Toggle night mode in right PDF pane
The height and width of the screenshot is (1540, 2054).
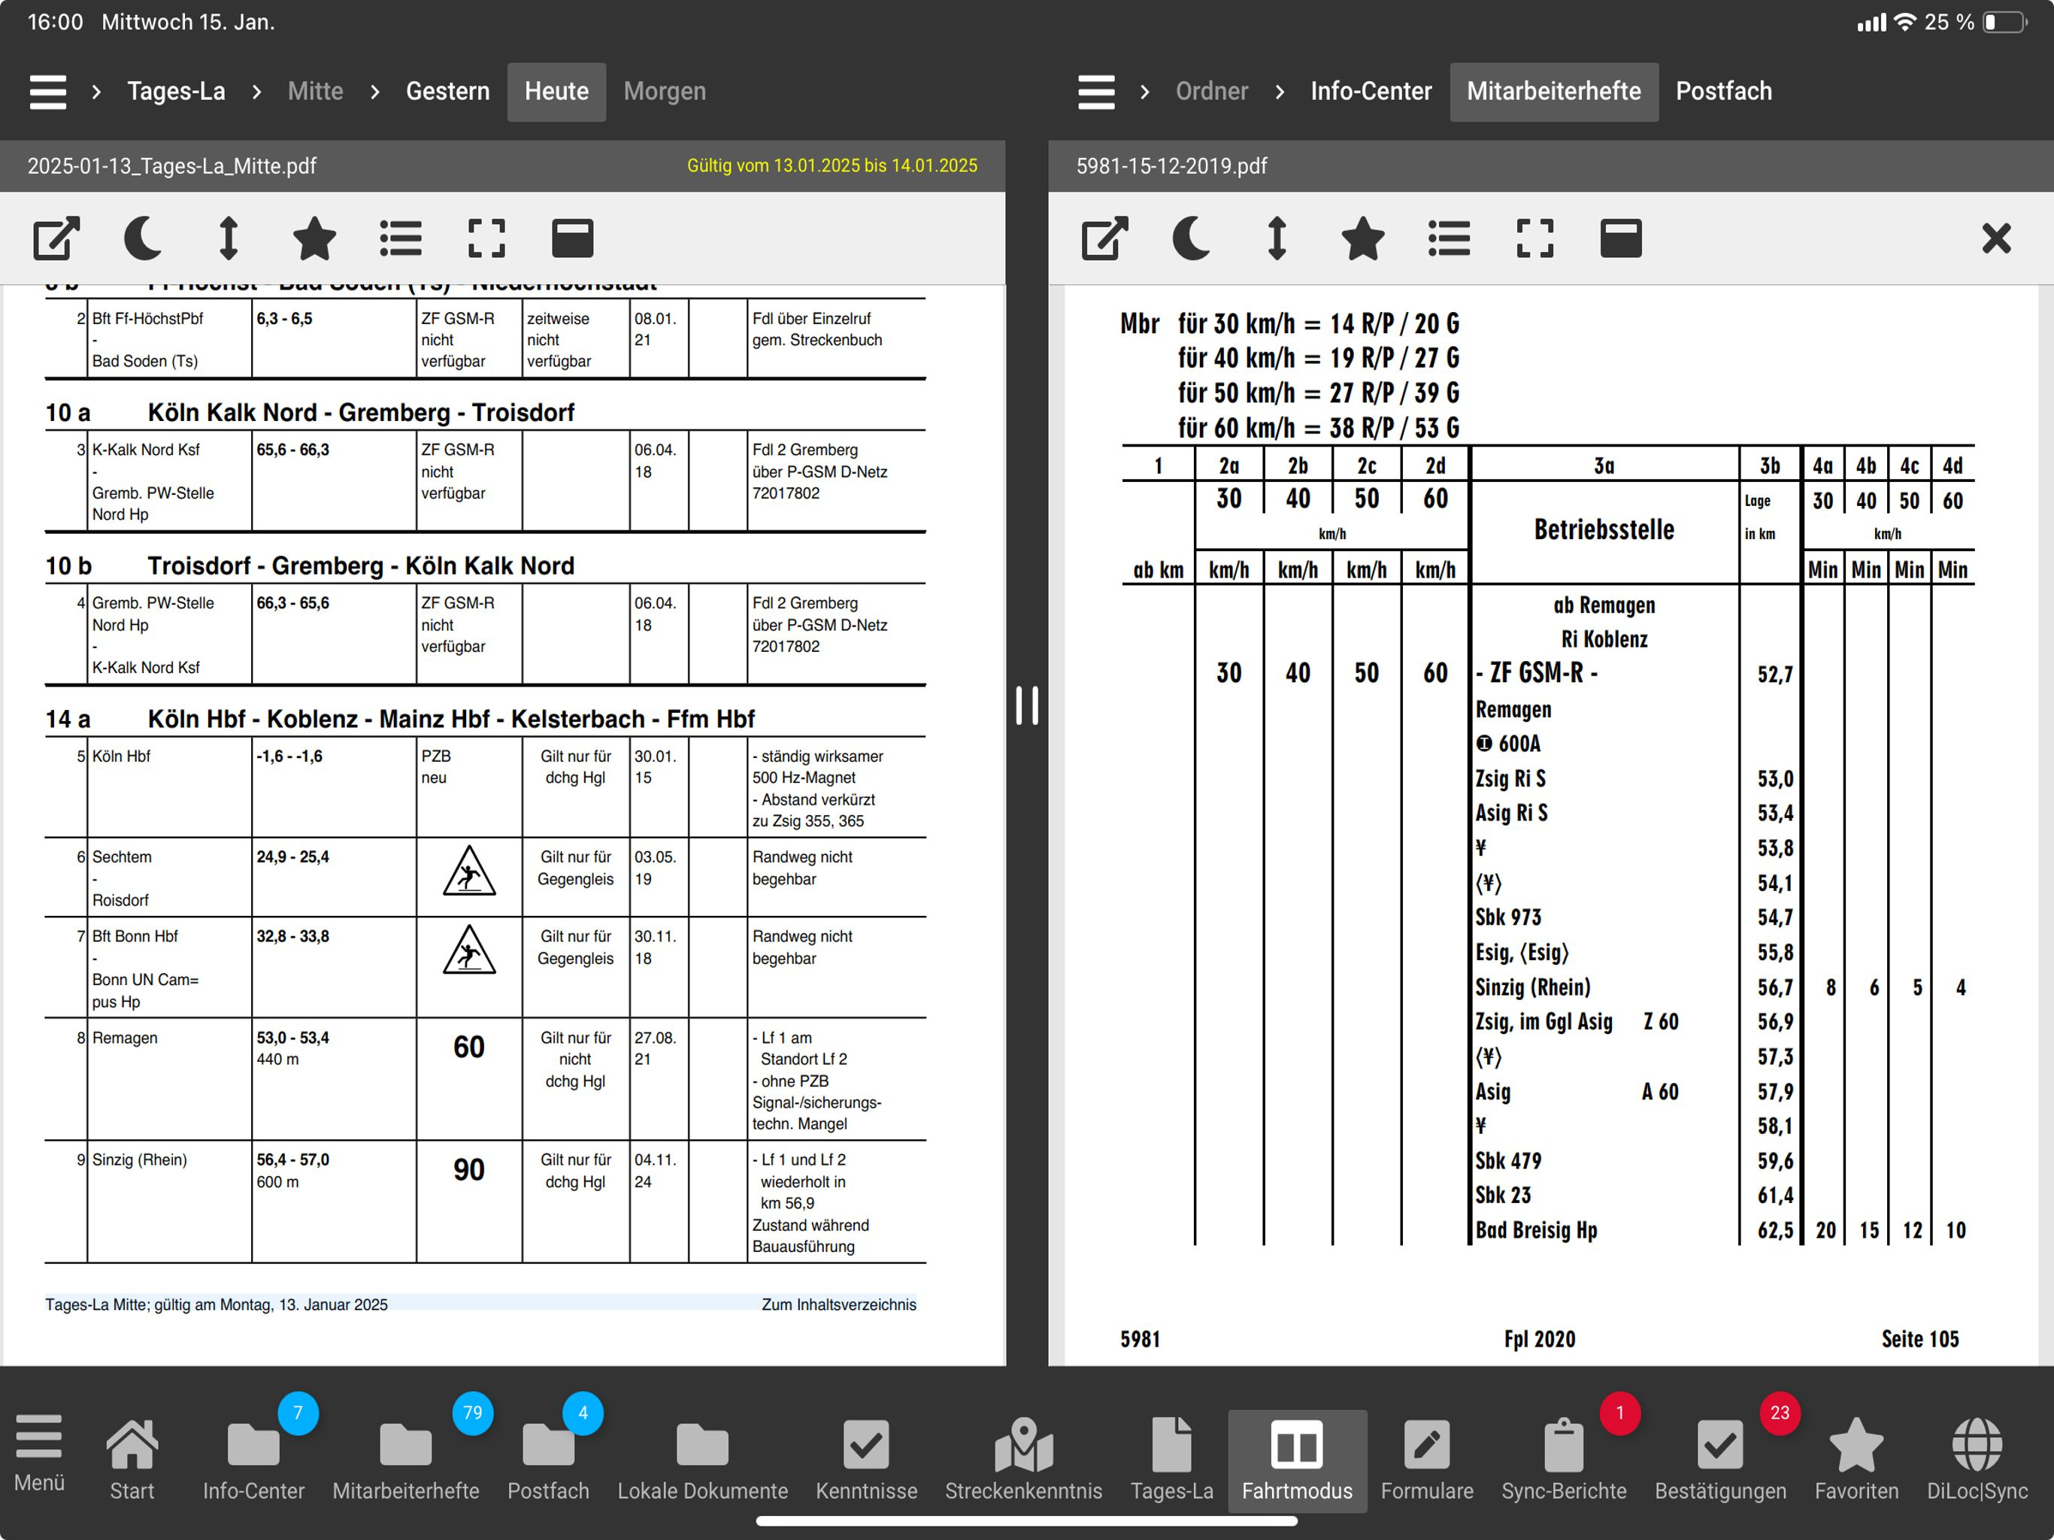click(1192, 238)
